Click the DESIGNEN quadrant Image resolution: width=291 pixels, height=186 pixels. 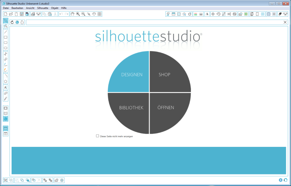tap(132, 75)
